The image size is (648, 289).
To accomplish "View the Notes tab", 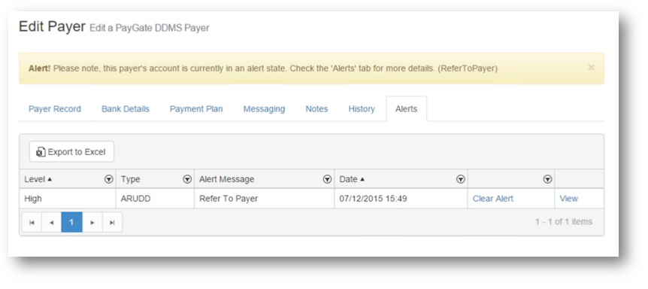I will point(316,109).
